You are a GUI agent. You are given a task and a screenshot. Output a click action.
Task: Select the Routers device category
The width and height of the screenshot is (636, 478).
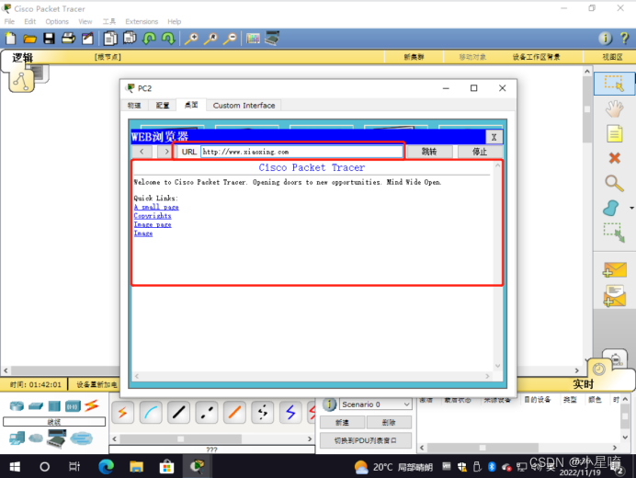[17, 405]
